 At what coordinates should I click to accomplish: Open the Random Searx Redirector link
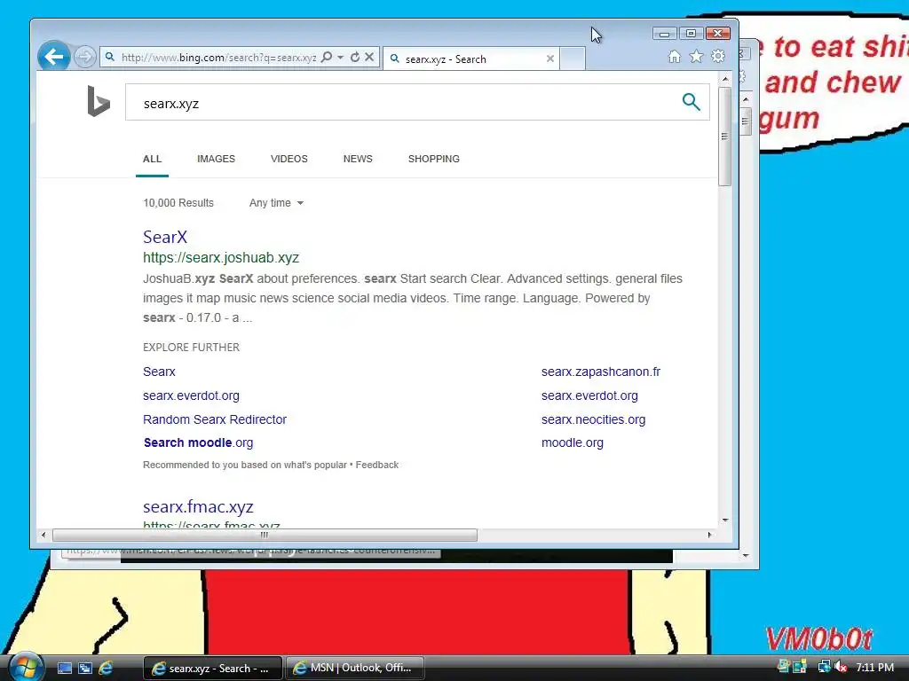tap(215, 419)
